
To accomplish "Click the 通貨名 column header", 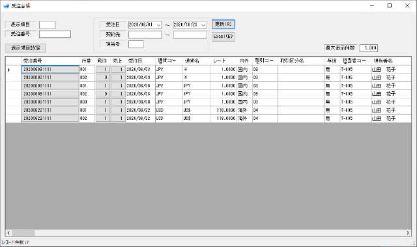I will tap(196, 61).
